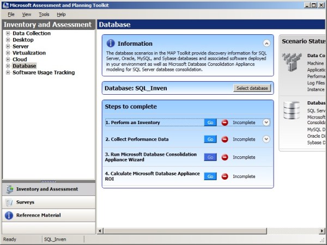Screen dimensions: 327x245
Task: Open the Tools menu
Action: coord(44,14)
